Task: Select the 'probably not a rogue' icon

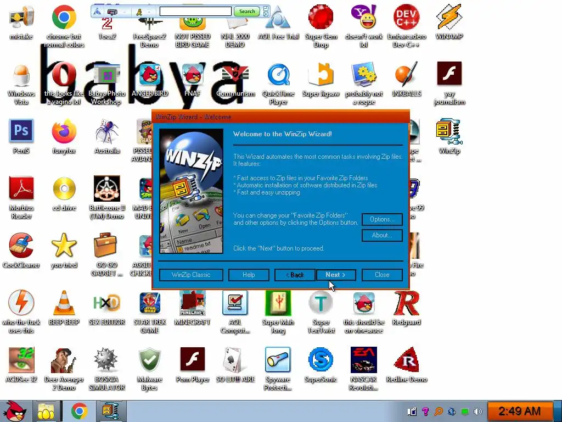Action: tap(364, 84)
